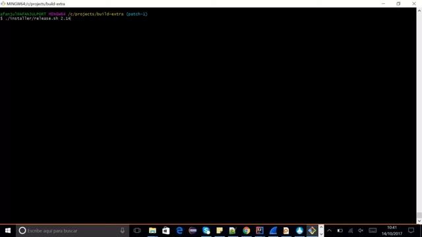Open Notepad++ from the taskbar
This screenshot has width=422, height=237.
[233, 230]
